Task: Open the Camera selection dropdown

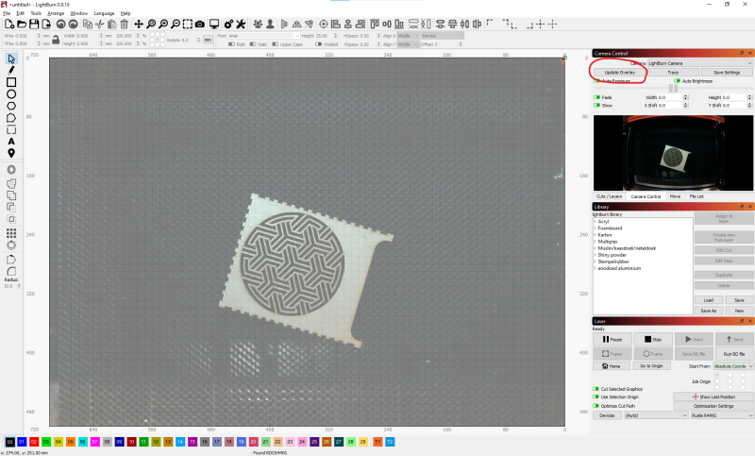Action: (x=699, y=63)
